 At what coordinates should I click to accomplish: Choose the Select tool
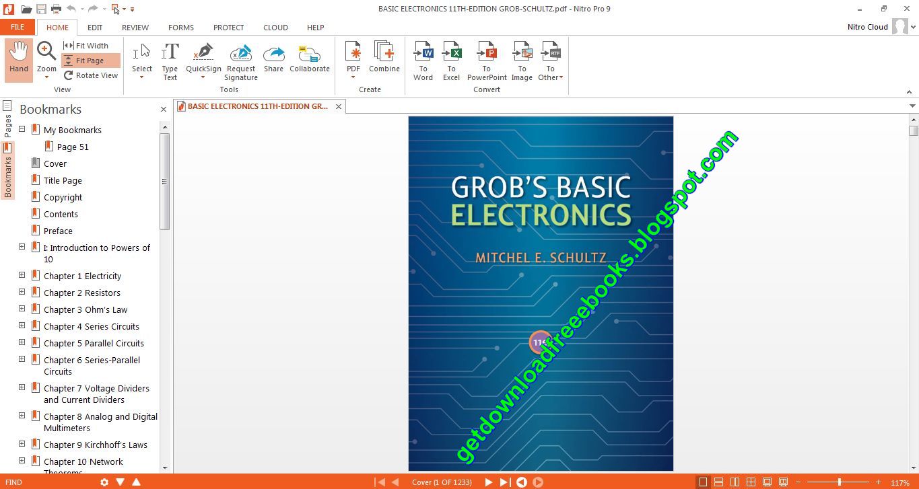tap(141, 57)
